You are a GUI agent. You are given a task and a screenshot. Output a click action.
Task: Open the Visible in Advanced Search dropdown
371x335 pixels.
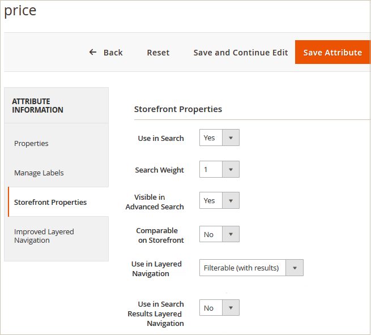pos(219,201)
